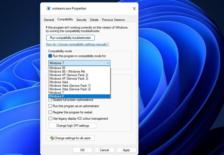Select Windows XP (Service Pack 3)
This screenshot has height=155, width=224.
point(79,79)
